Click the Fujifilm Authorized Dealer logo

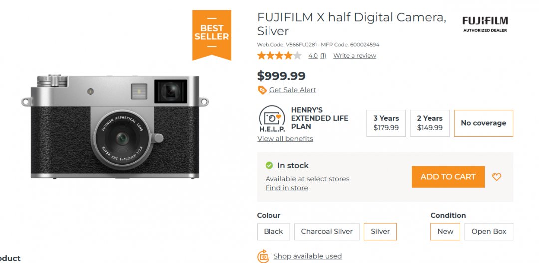click(x=485, y=23)
